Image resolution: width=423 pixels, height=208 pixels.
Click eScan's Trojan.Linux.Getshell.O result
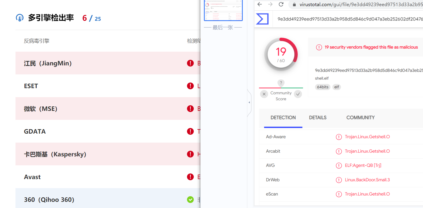[x=367, y=194]
